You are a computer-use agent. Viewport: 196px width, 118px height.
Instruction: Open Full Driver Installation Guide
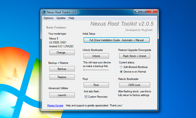[116, 40]
